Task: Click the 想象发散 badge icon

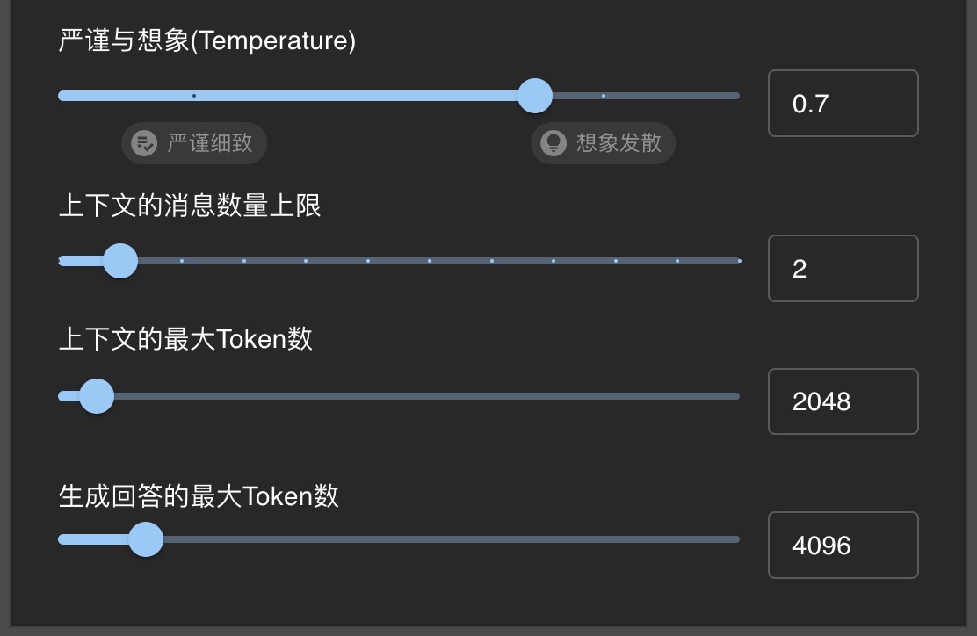Action: (551, 143)
